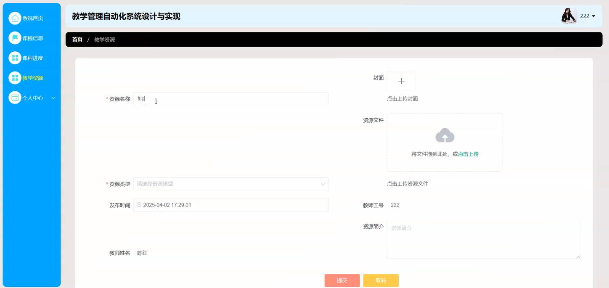
Task: Open the 222 user account dropdown
Action: point(587,16)
